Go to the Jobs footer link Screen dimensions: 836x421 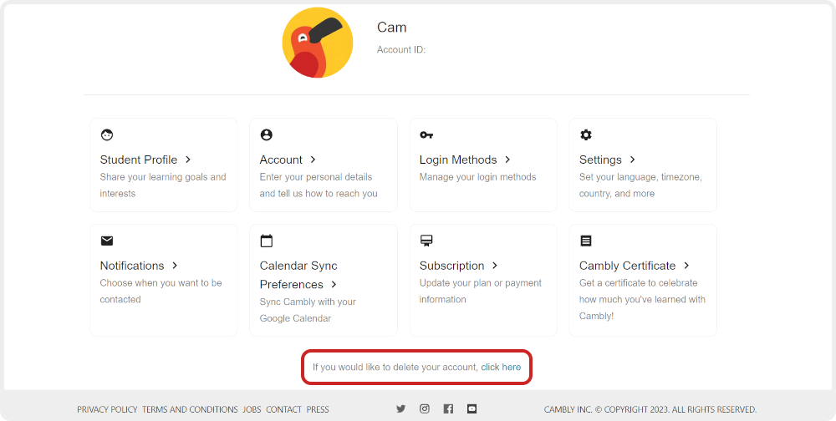click(252, 410)
